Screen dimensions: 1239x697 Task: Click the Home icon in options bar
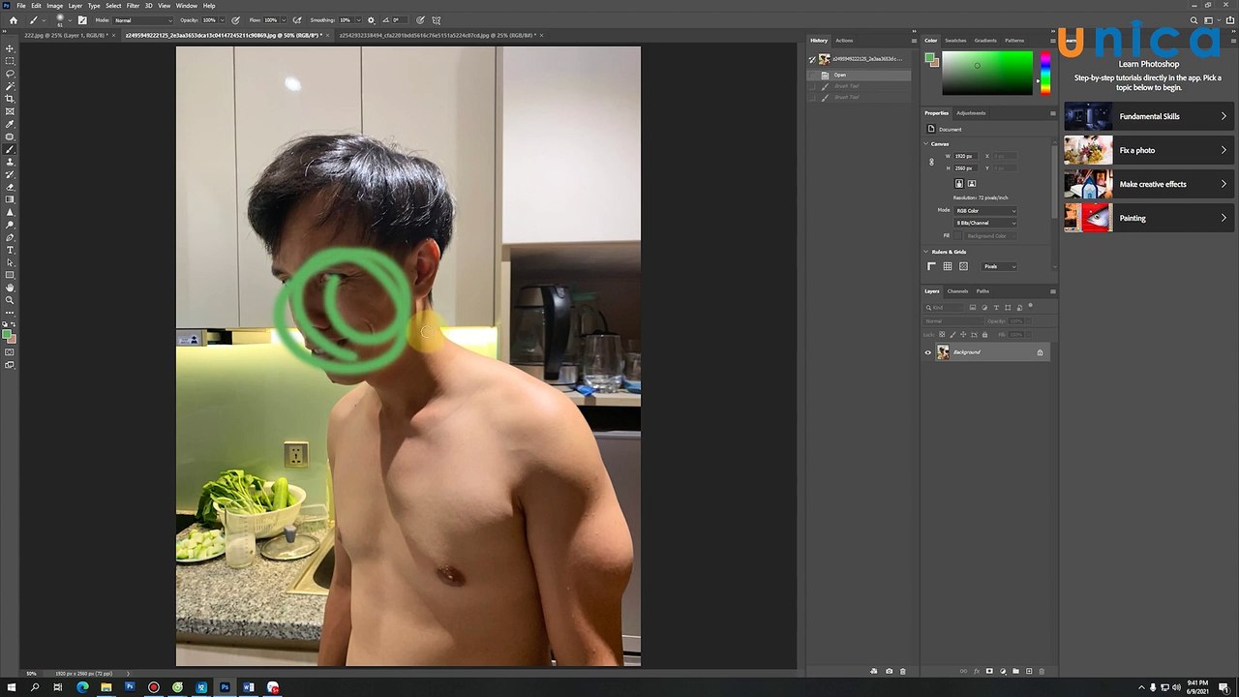point(13,19)
